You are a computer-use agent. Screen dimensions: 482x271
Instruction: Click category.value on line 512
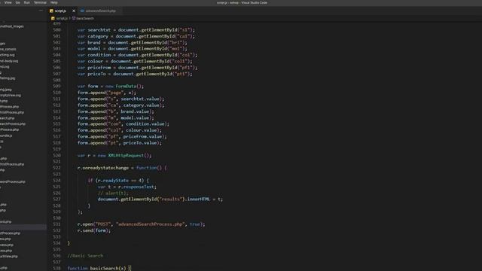click(142, 105)
